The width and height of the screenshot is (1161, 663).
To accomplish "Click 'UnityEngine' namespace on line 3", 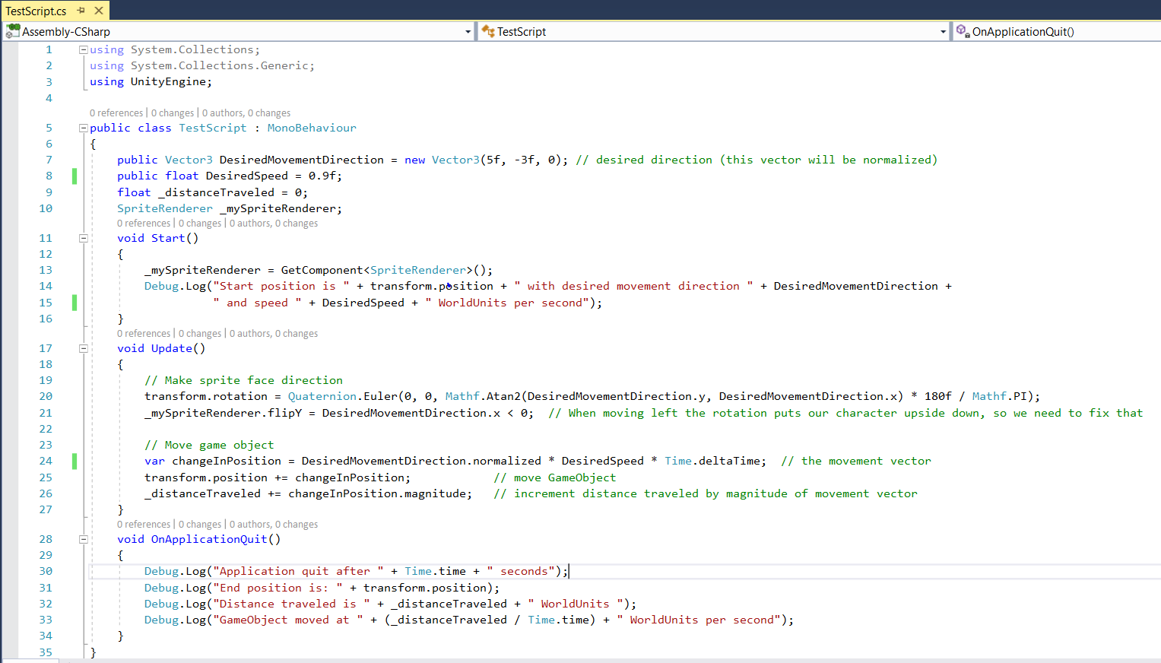I will (x=168, y=81).
